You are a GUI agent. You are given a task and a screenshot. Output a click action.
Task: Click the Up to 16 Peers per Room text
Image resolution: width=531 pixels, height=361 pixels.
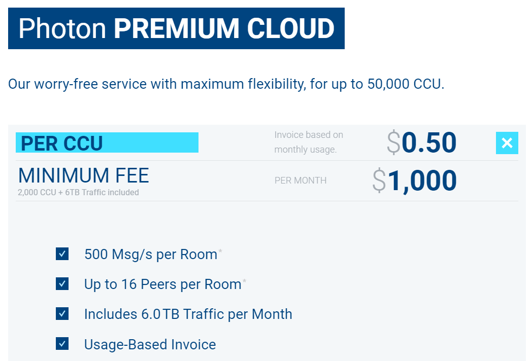tap(162, 284)
